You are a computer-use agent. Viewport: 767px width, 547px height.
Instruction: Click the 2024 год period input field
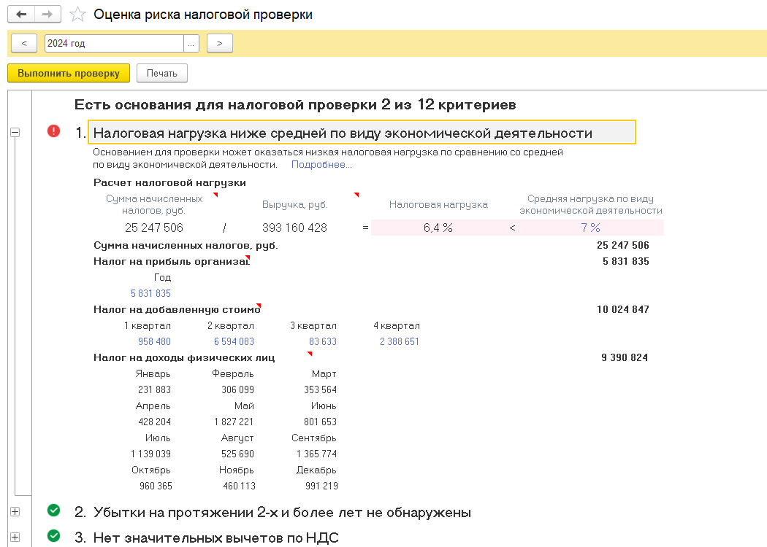[113, 44]
